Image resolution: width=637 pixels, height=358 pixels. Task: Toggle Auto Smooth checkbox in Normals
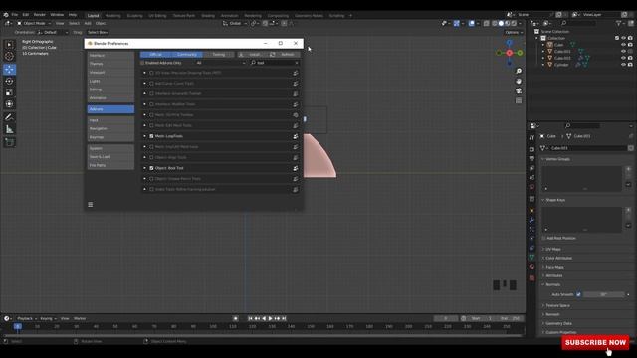pos(578,294)
